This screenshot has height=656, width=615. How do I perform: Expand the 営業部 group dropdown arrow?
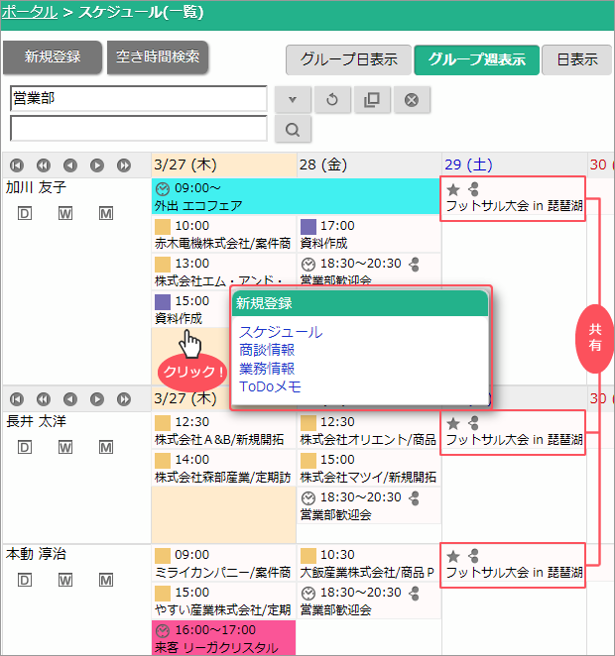(x=293, y=99)
